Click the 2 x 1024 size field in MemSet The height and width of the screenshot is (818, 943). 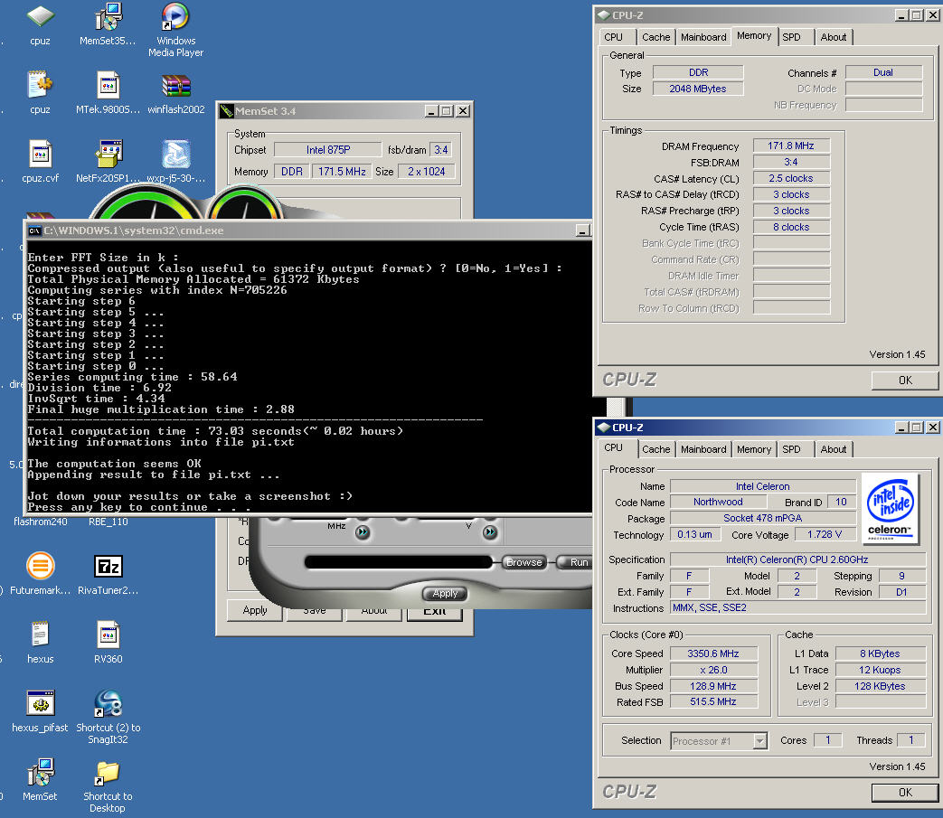[427, 172]
